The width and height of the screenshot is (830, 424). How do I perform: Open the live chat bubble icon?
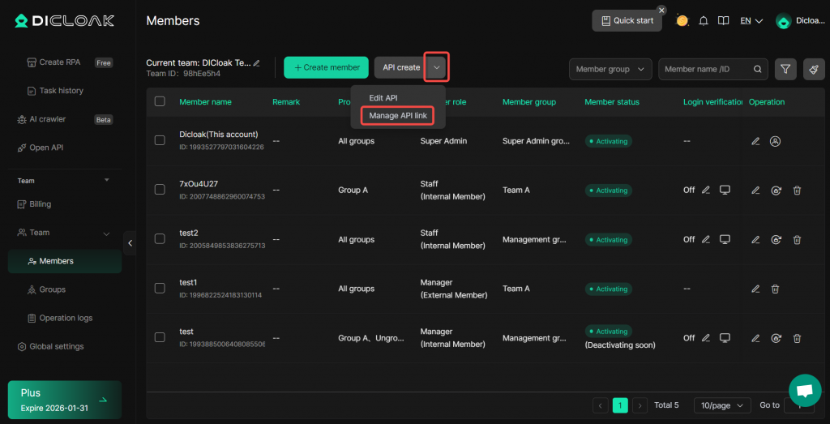tap(804, 390)
